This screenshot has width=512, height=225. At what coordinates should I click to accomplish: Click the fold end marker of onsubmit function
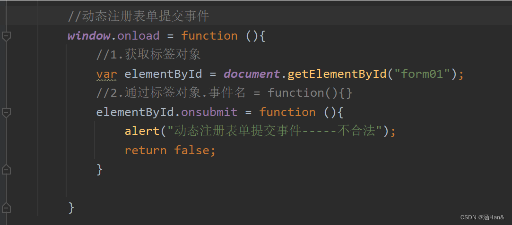click(x=6, y=169)
